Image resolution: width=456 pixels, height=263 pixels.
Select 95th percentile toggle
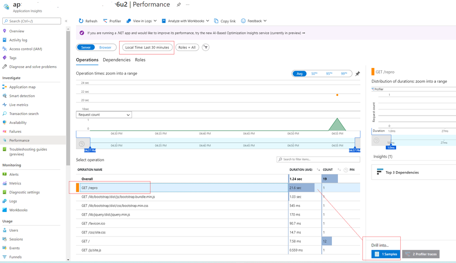point(329,74)
